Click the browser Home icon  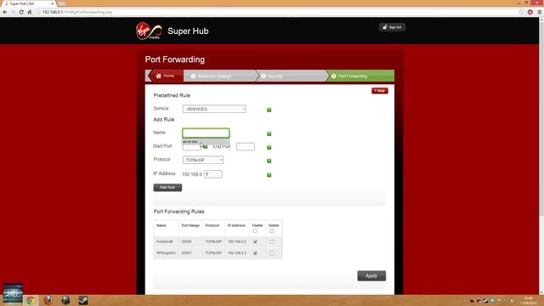[30, 12]
